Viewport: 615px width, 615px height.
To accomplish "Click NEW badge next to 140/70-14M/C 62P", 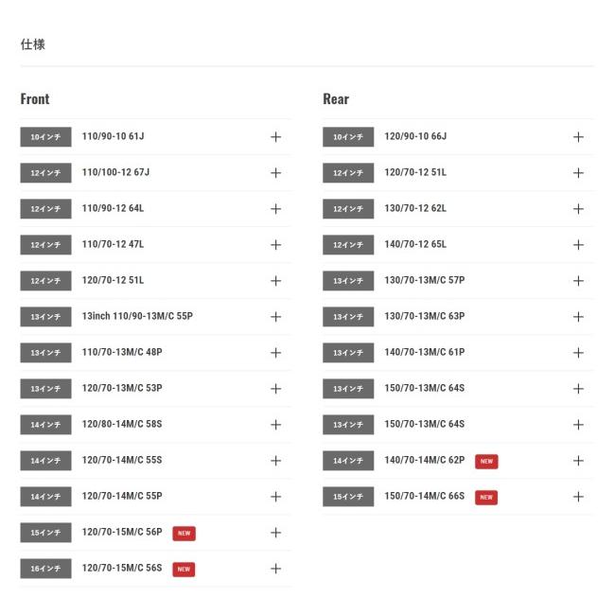I will coord(486,461).
